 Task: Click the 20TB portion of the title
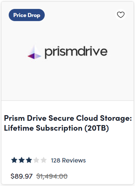tap(96, 128)
